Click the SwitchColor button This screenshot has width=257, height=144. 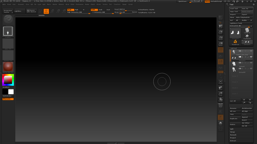pyautogui.click(x=8, y=96)
